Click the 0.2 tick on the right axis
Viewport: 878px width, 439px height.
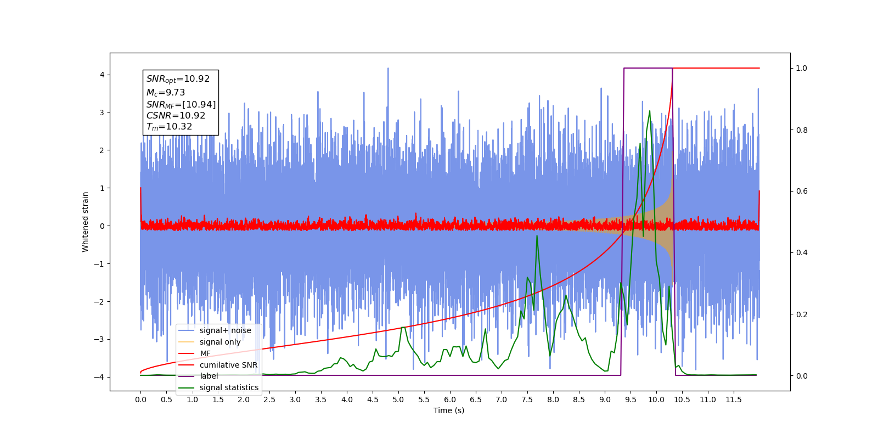tap(802, 314)
